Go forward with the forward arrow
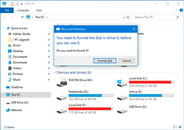 coord(12,17)
